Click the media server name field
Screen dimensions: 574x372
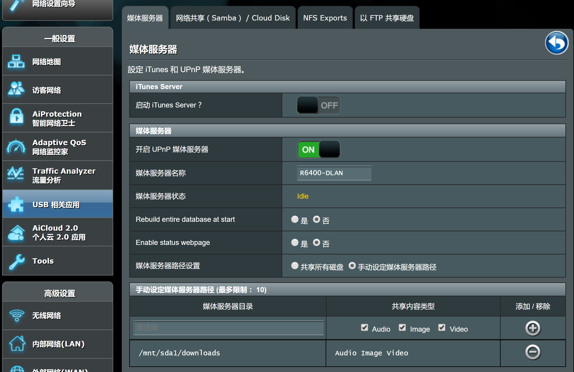334,173
